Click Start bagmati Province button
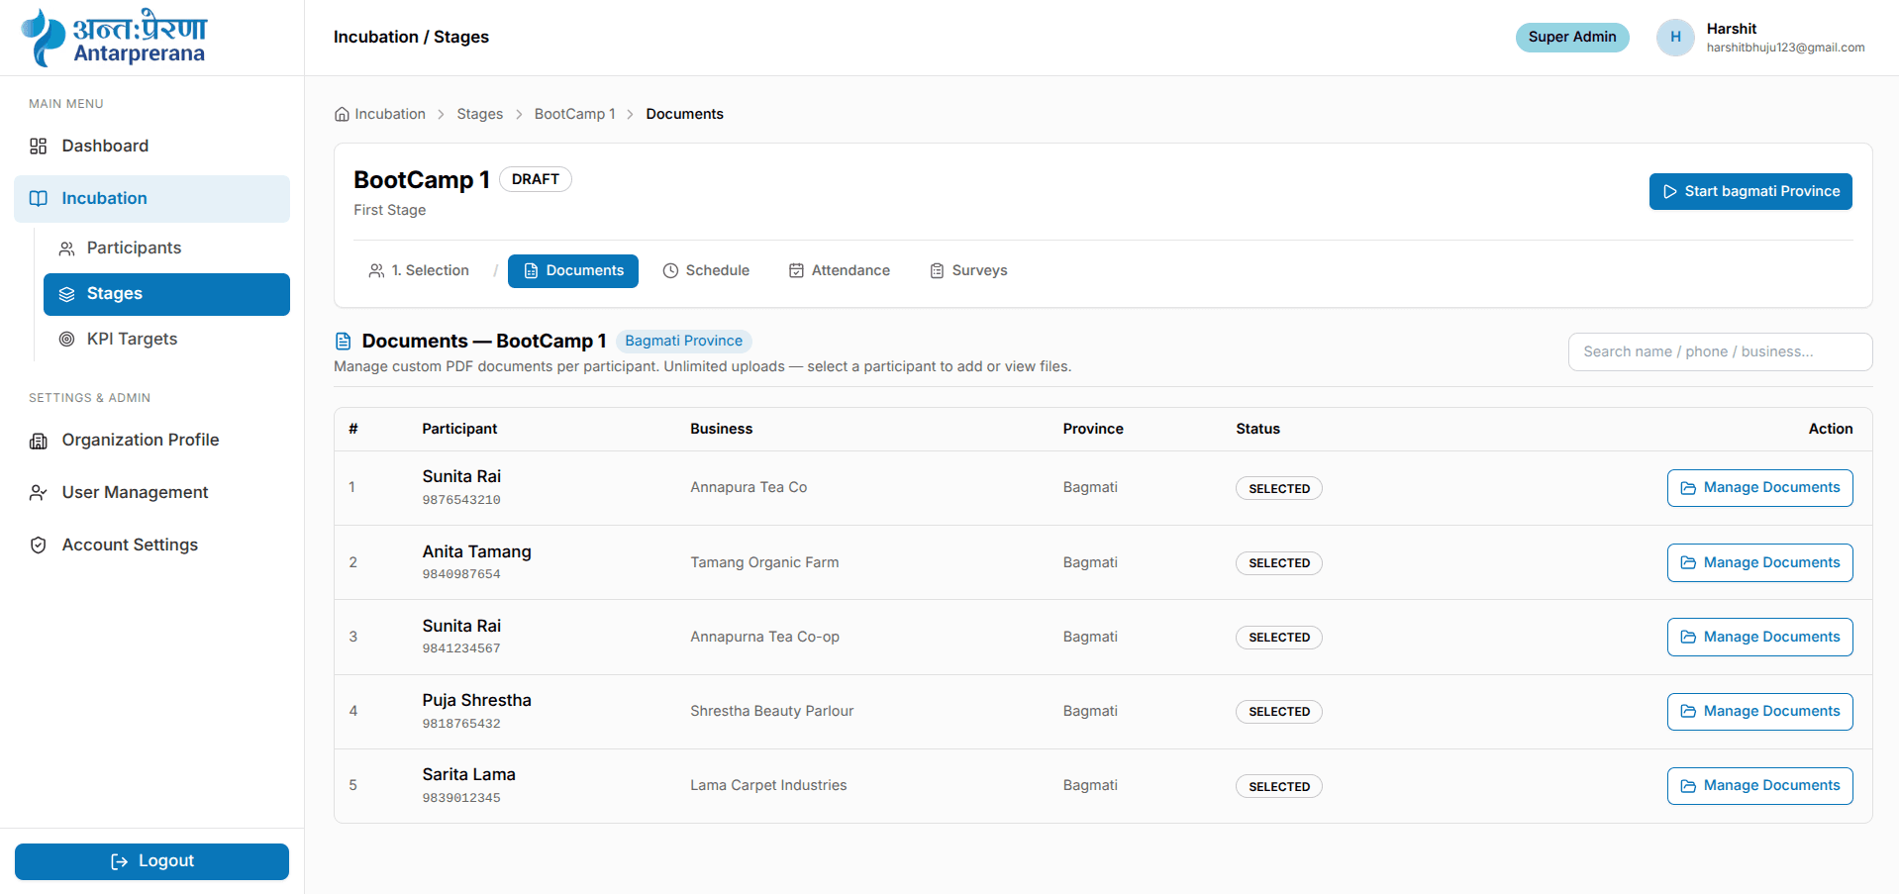This screenshot has width=1899, height=894. coord(1750,192)
